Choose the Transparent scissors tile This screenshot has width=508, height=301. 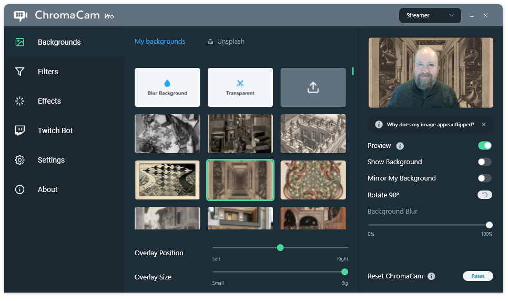click(x=240, y=87)
